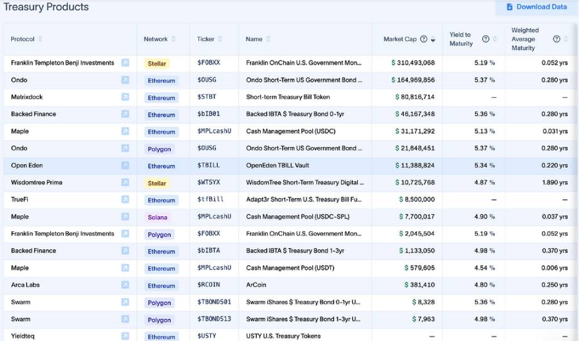Open external link for Maple USDC Ethereum row

(x=125, y=131)
